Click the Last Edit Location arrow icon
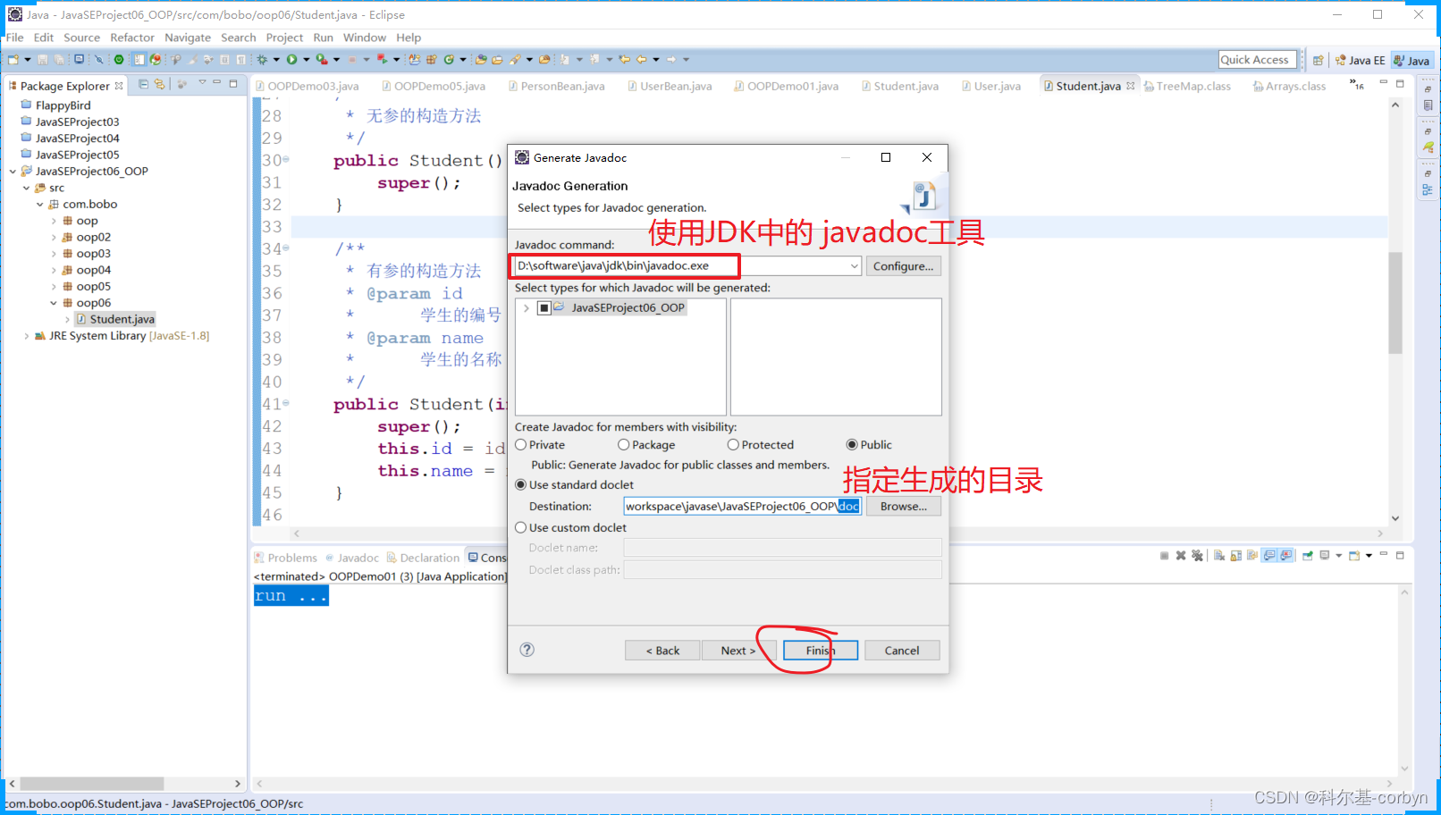The width and height of the screenshot is (1441, 815). 624,60
